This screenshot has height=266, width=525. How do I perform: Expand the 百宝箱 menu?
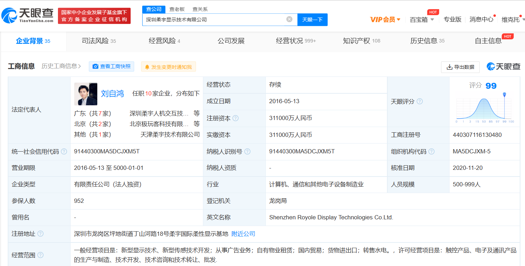422,20
